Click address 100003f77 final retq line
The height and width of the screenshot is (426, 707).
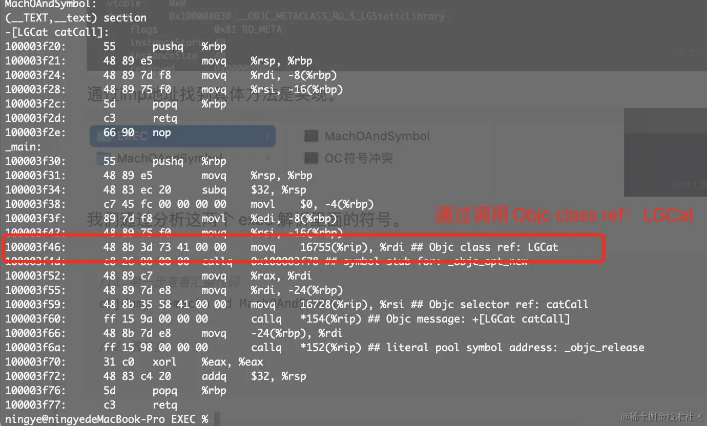(91, 405)
